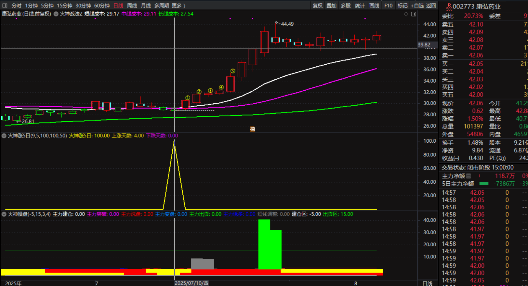The width and height of the screenshot is (528, 286).
Task: Click the 日线 label at bottom right
Action: pyautogui.click(x=427, y=283)
